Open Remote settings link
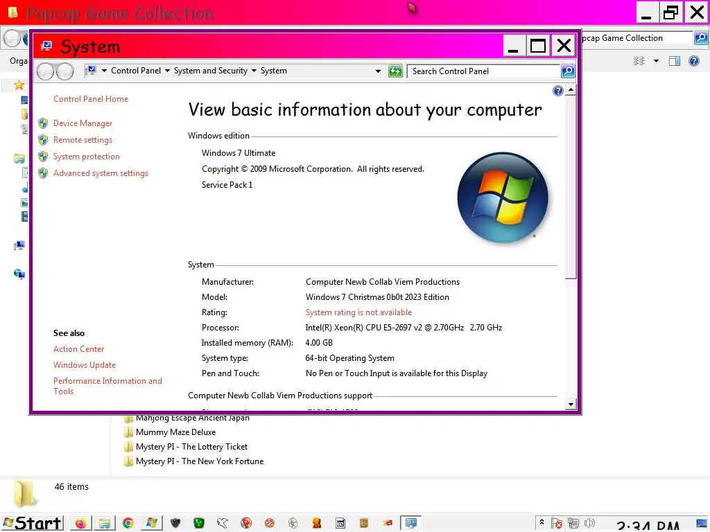 83,140
